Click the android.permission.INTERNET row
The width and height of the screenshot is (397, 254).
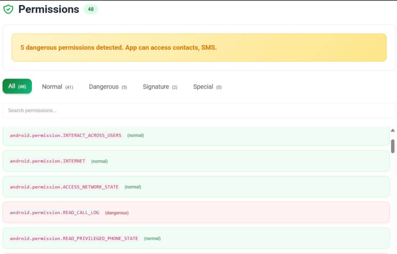tap(194, 161)
